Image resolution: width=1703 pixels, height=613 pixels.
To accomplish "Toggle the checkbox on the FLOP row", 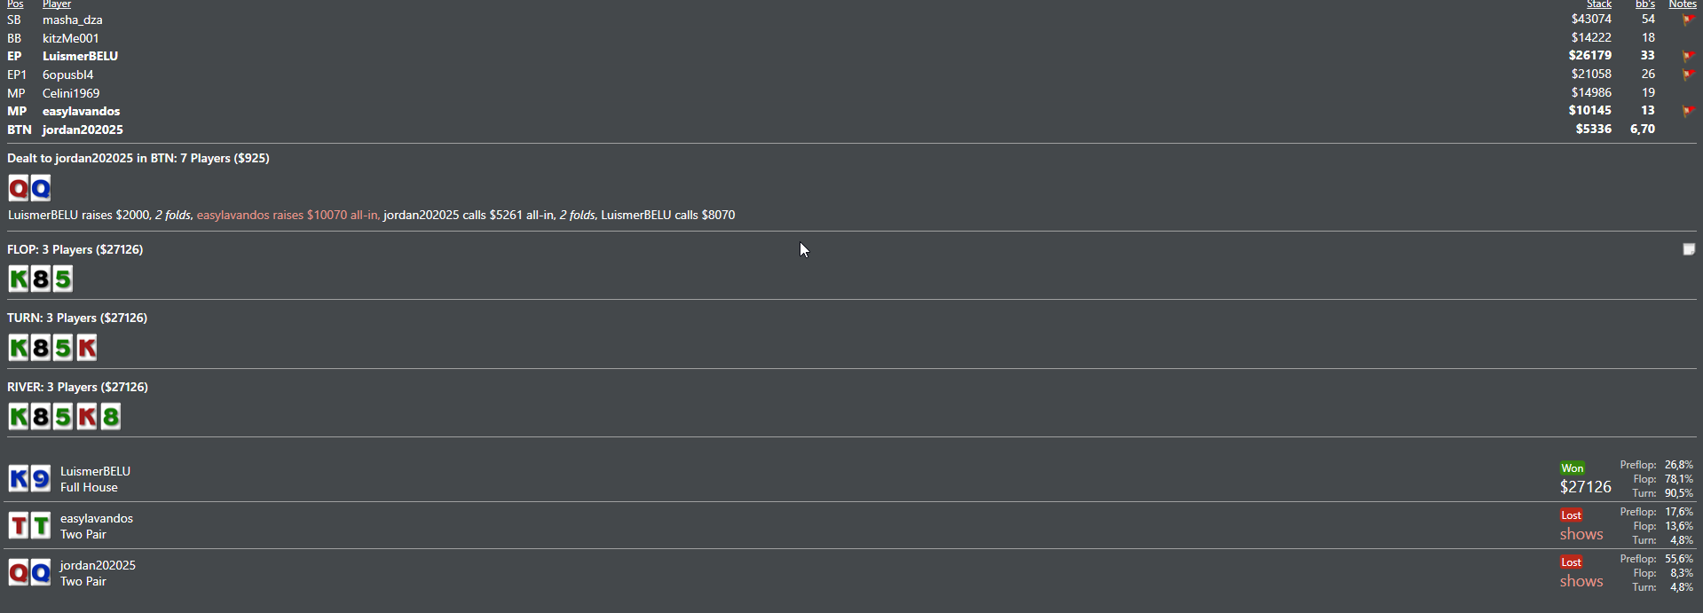I will (1689, 249).
